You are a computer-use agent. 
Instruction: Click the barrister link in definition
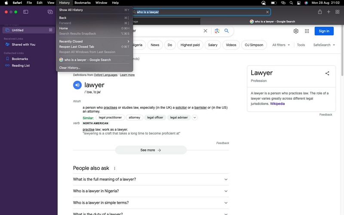(x=200, y=107)
